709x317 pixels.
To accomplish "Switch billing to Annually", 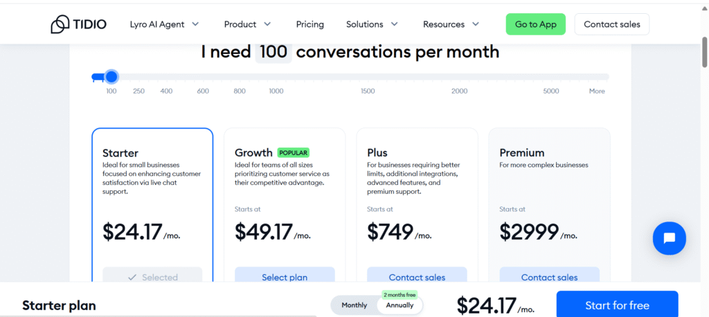I will [400, 305].
